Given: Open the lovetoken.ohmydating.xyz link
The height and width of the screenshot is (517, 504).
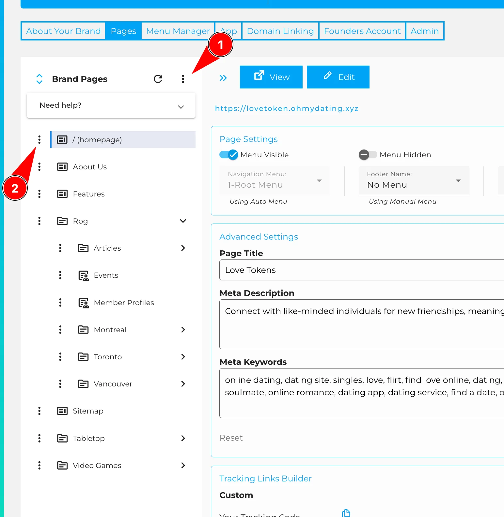Looking at the screenshot, I should [287, 108].
